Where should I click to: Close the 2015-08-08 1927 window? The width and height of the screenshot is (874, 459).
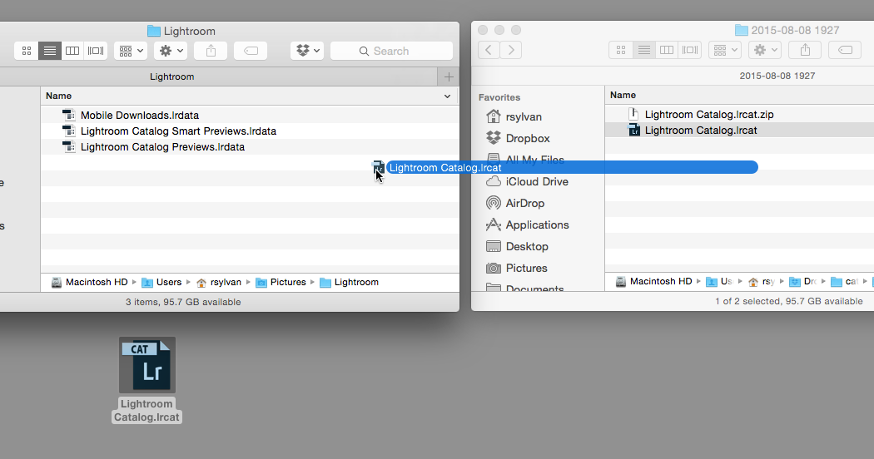(x=483, y=30)
